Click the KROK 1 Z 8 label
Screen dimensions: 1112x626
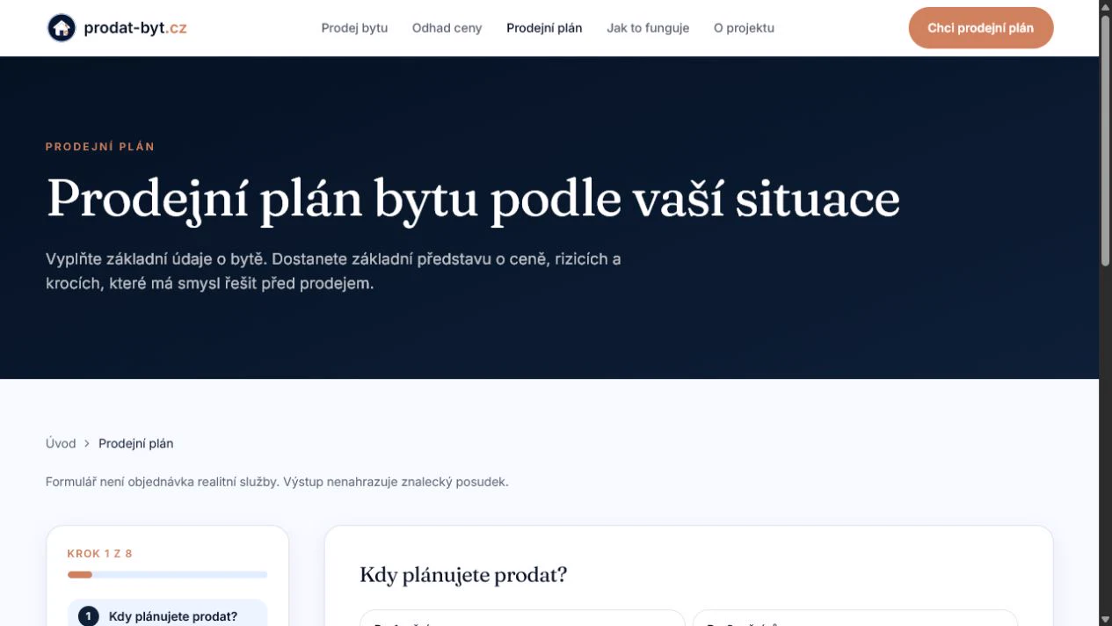click(100, 554)
